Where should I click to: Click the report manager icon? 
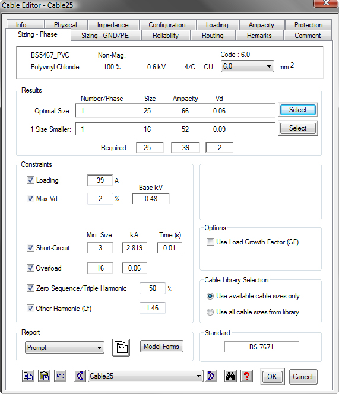[x=121, y=348]
